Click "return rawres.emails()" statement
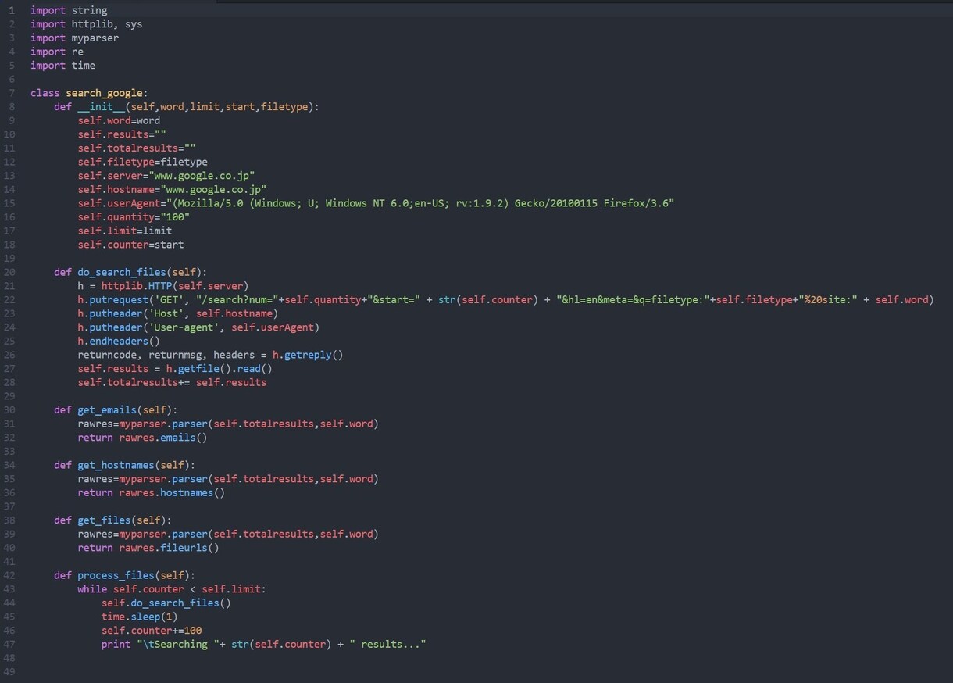The image size is (953, 683). coord(143,438)
